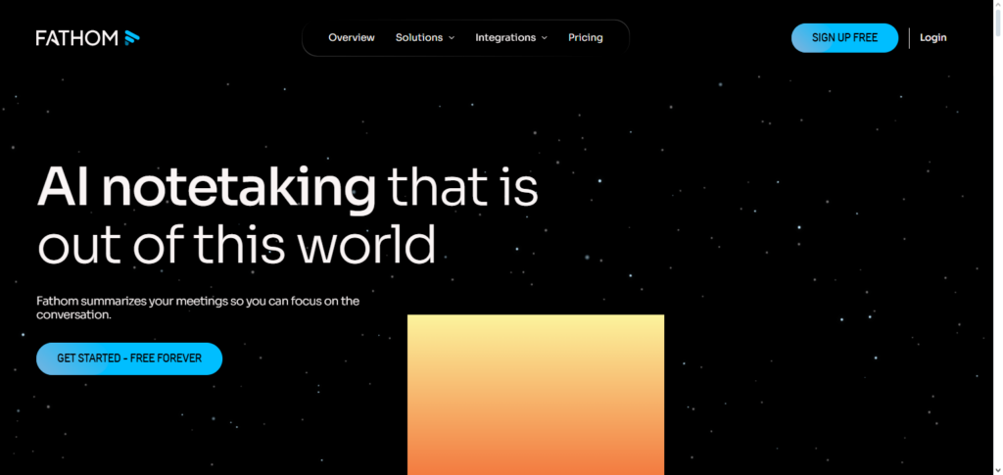Open the Solutions menu

point(419,38)
